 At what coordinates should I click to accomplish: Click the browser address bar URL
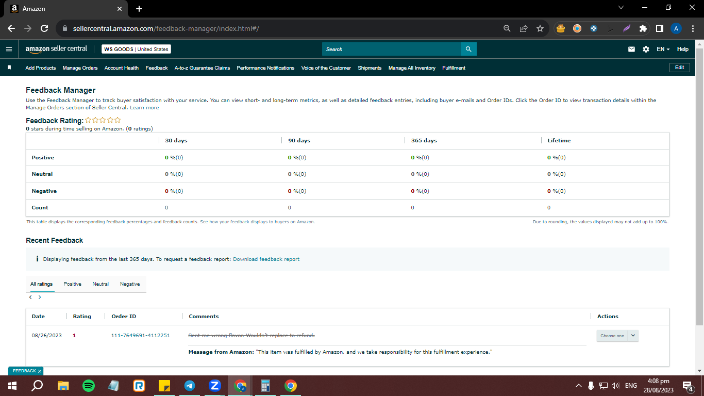point(165,29)
